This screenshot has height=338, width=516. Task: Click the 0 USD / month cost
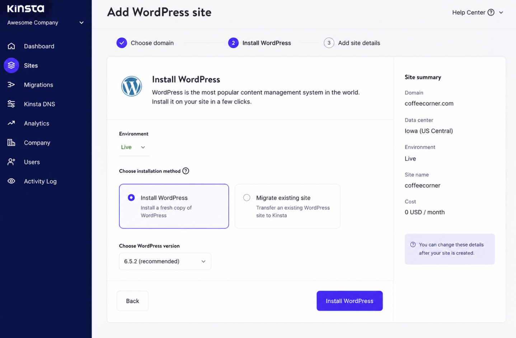[x=424, y=212]
